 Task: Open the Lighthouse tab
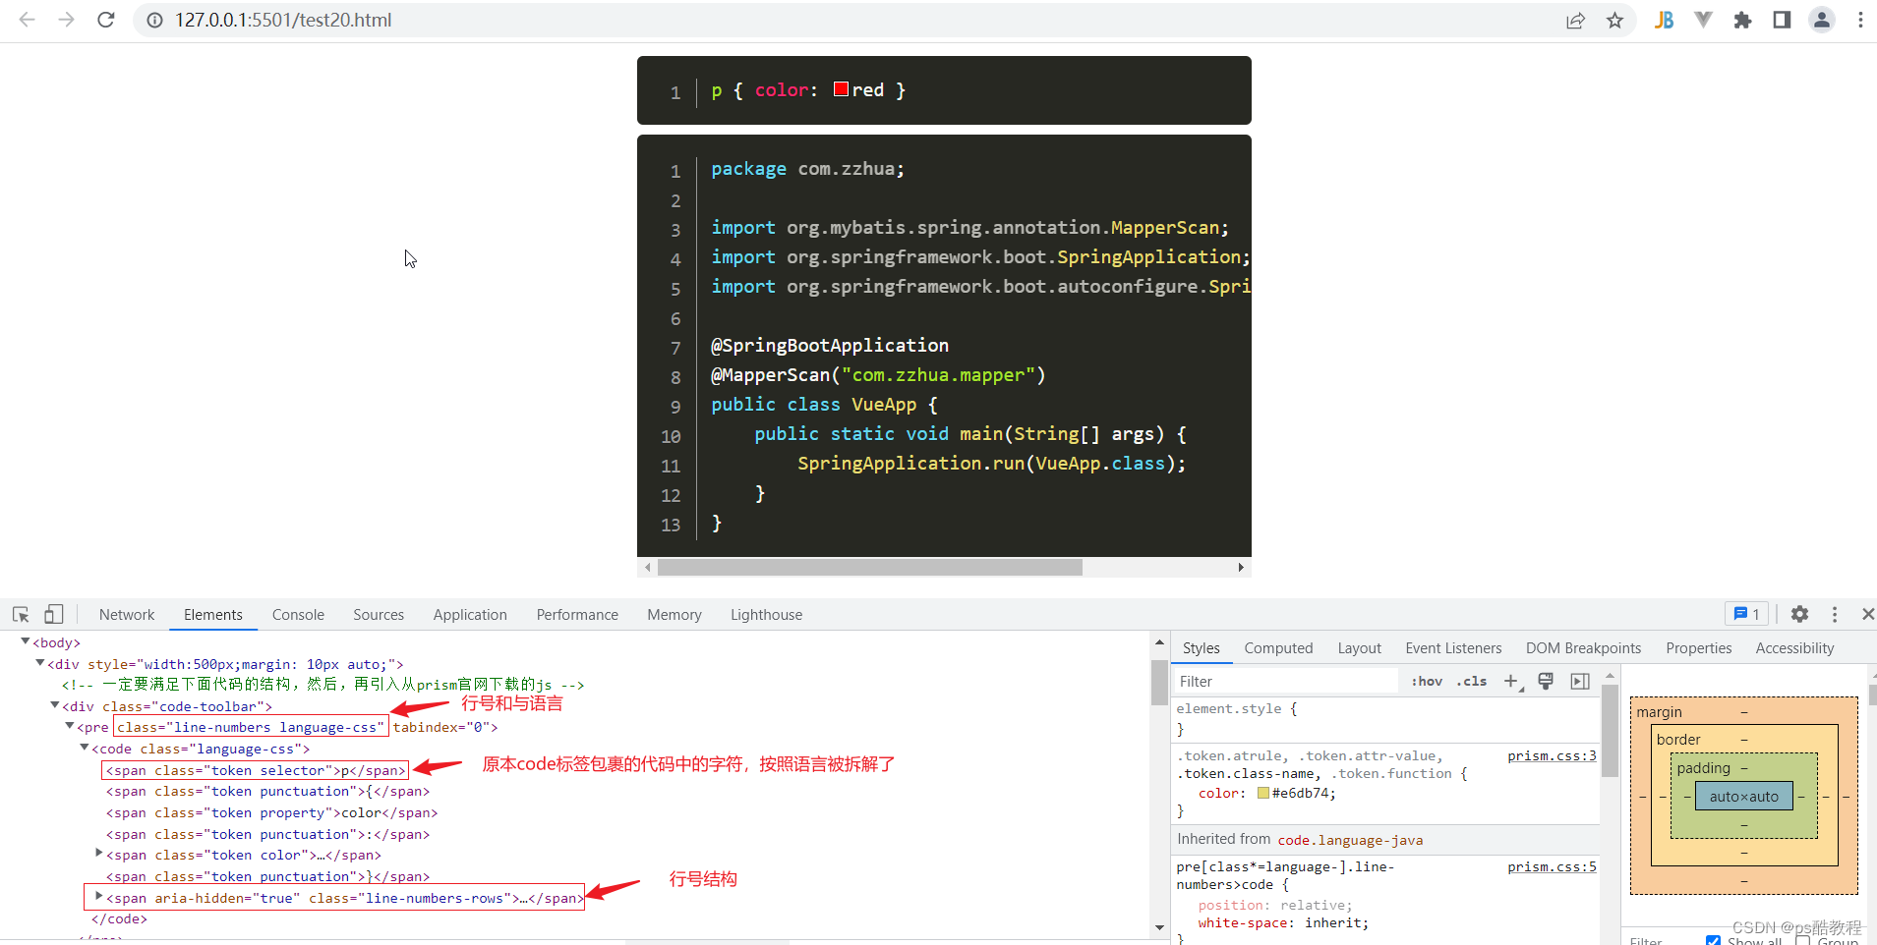pyautogui.click(x=766, y=614)
